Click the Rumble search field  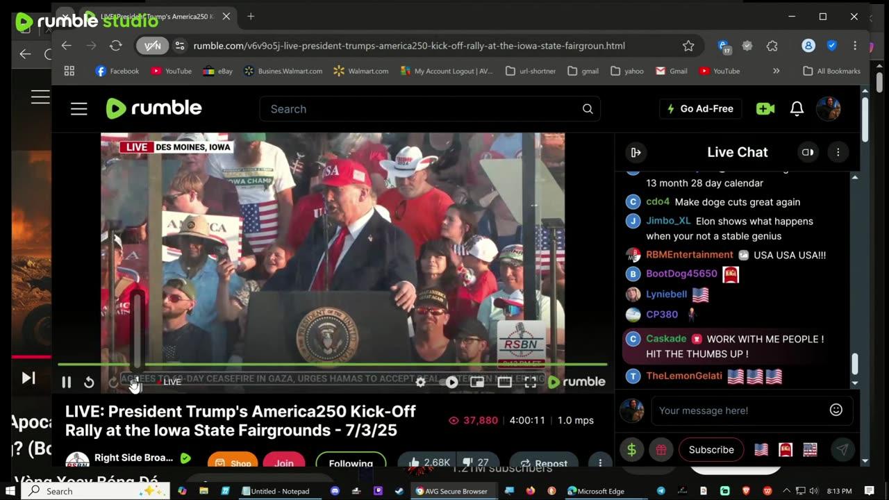(x=430, y=109)
